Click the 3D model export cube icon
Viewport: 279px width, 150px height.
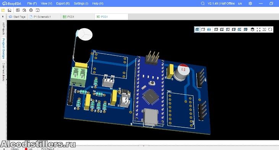(x=24, y=10)
